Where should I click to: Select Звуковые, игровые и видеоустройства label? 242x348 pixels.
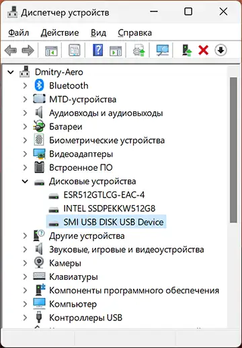point(126,250)
